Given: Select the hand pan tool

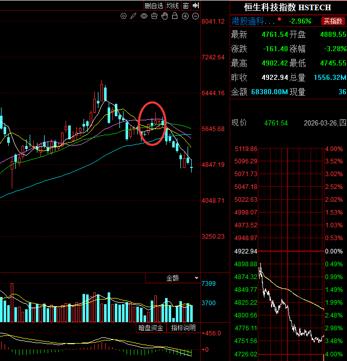Looking at the screenshot, I should tap(165, 16).
